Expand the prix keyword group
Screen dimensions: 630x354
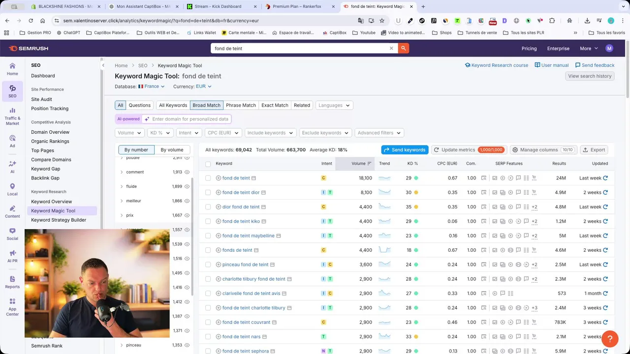[122, 215]
